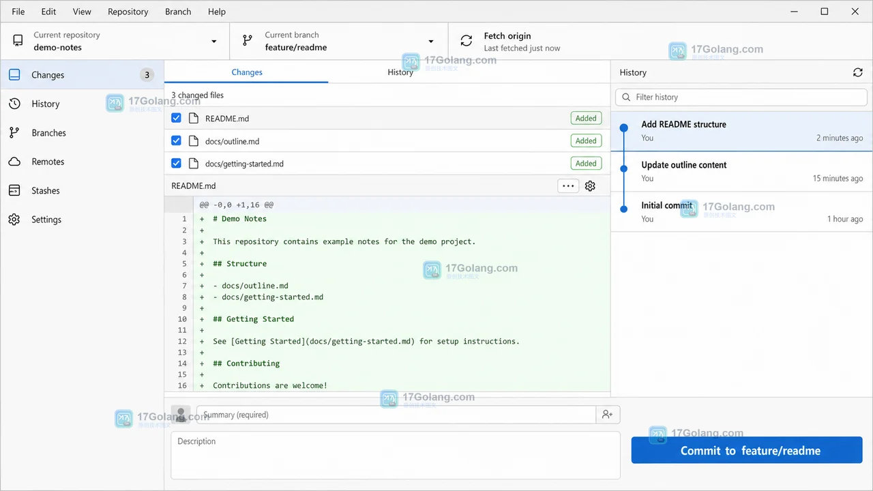This screenshot has height=491, width=873.
Task: Click the add co-authors icon
Action: [x=607, y=415]
